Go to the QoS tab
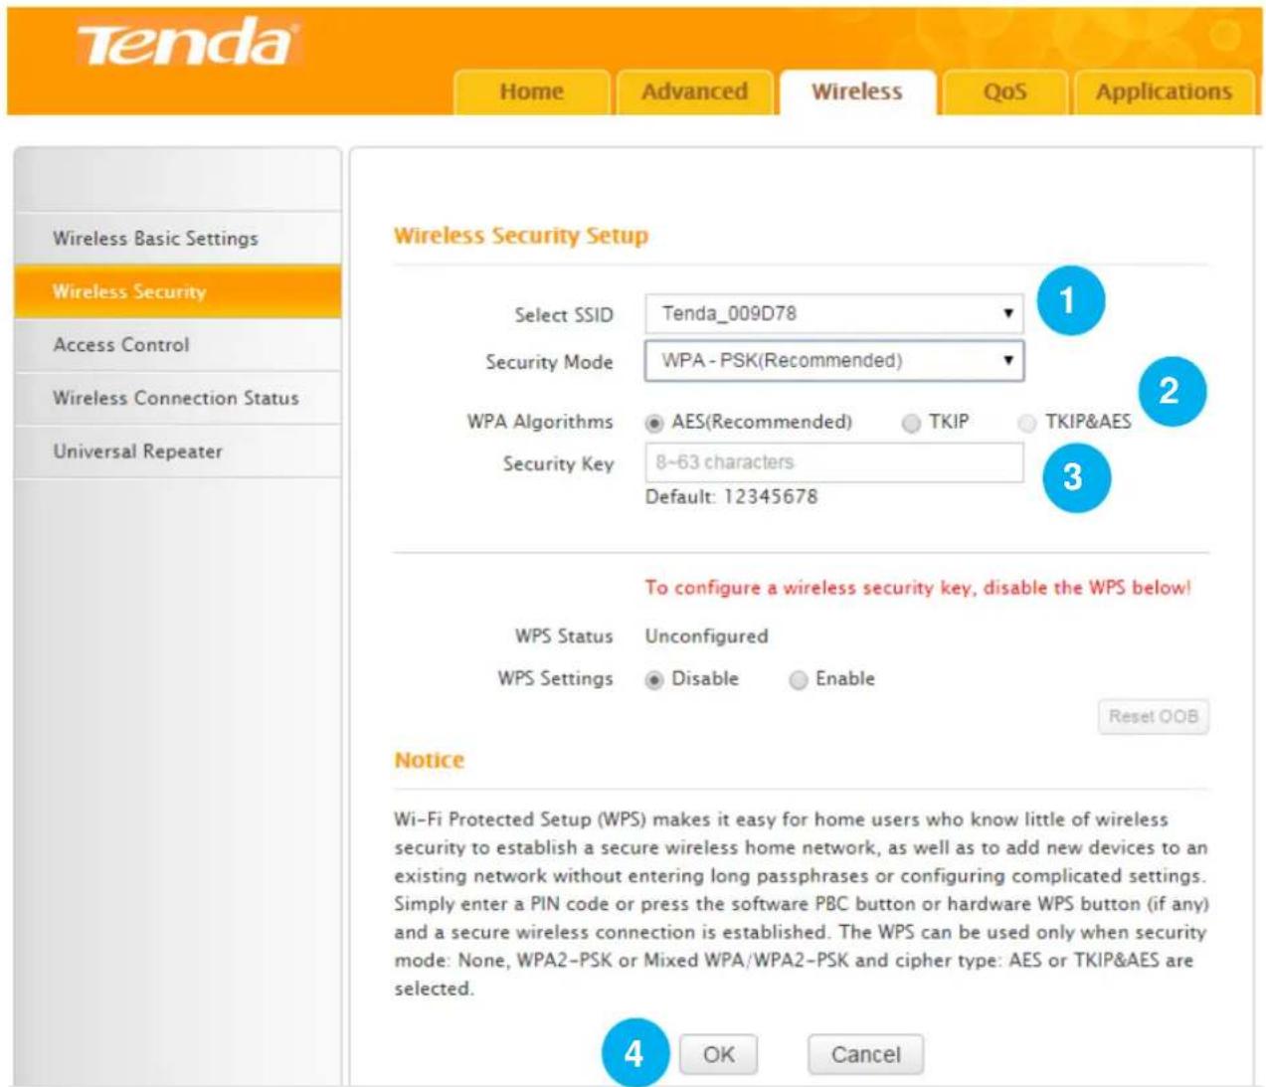The height and width of the screenshot is (1087, 1266). click(x=1004, y=91)
